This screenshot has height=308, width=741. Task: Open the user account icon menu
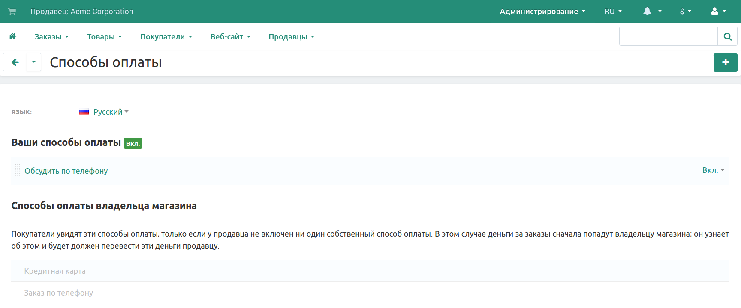pyautogui.click(x=718, y=12)
